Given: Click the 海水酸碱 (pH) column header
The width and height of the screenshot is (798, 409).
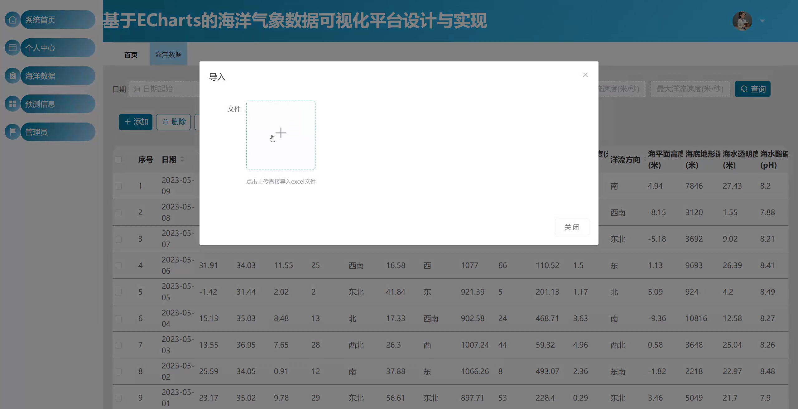Looking at the screenshot, I should pyautogui.click(x=774, y=159).
